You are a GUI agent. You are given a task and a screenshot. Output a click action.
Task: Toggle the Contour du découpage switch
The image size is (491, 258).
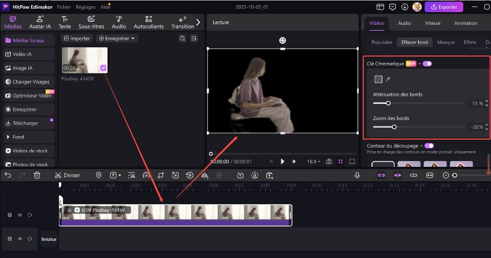coord(429,146)
